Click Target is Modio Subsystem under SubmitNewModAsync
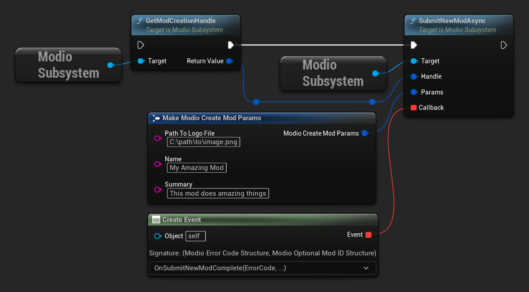This screenshot has width=529, height=292. tap(458, 30)
